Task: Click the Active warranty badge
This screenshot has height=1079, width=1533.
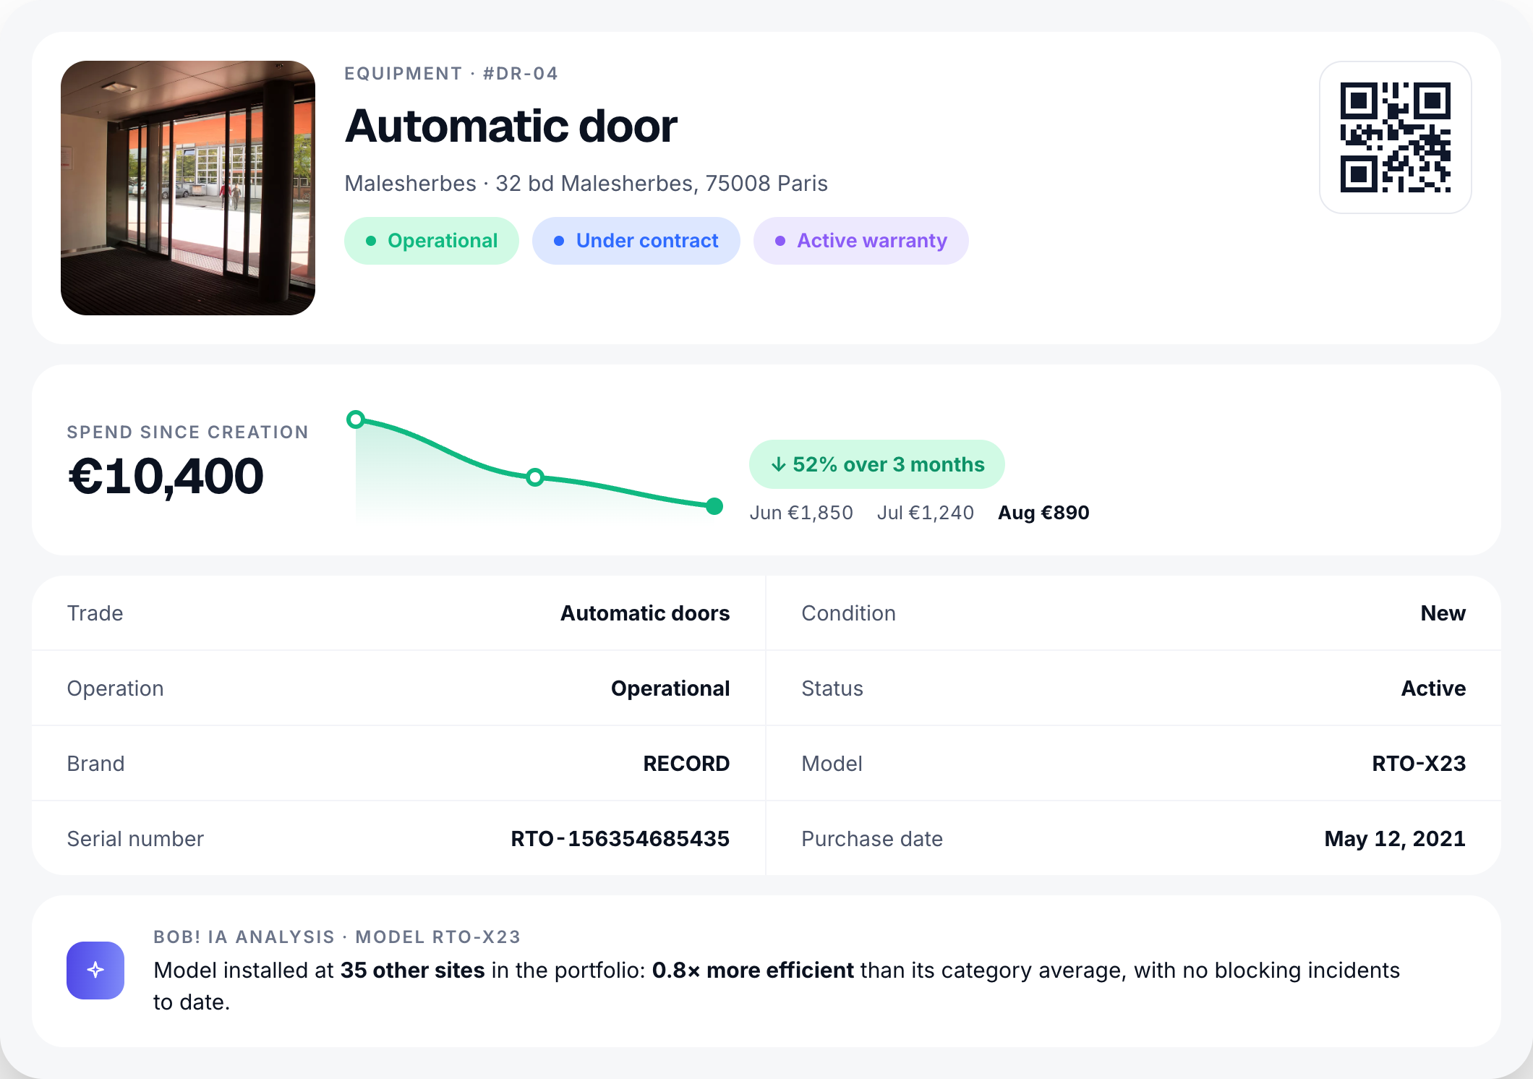Action: coord(861,241)
